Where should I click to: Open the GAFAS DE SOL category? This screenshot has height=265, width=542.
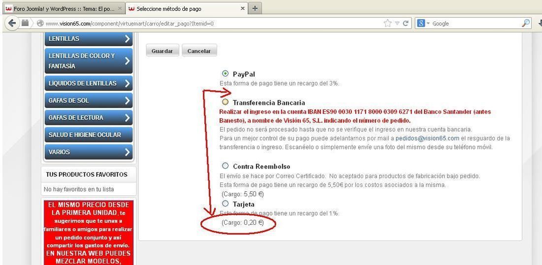coord(89,100)
